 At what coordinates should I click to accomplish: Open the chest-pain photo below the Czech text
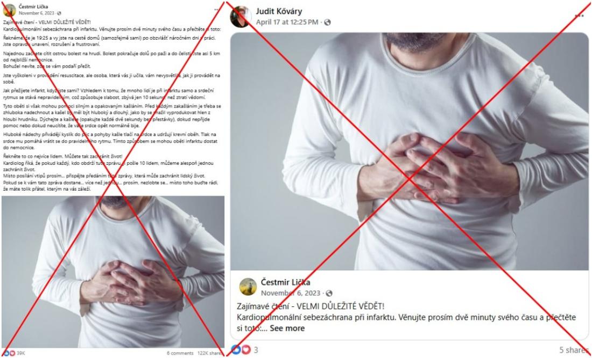pyautogui.click(x=113, y=272)
